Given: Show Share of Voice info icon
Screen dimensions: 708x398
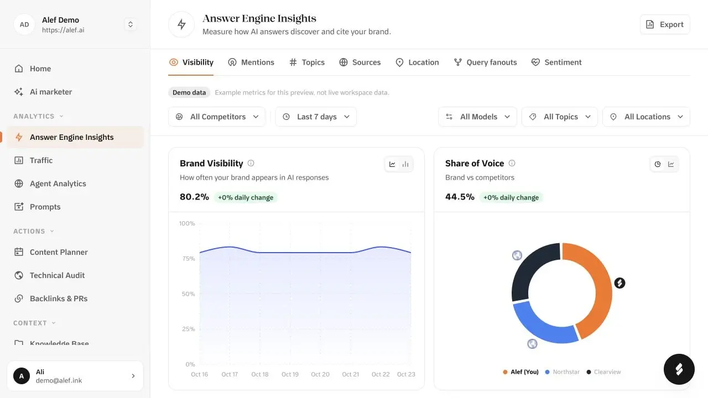Looking at the screenshot, I should point(512,163).
